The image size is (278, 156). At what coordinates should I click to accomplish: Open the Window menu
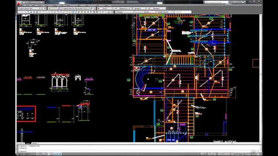pos(102,6)
